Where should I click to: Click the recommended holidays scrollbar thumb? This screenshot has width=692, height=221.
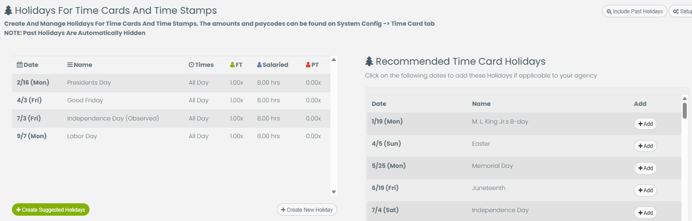coord(684,110)
